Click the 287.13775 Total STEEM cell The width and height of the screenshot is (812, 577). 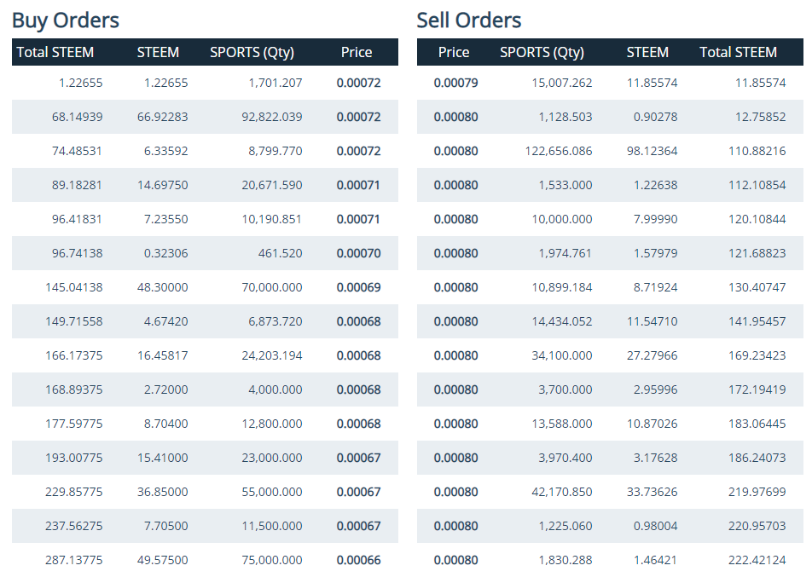coord(73,560)
